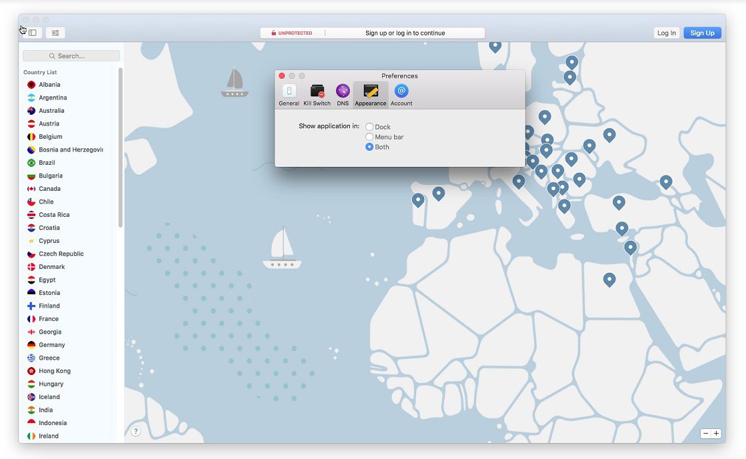Click the Belgium flag icon
The width and height of the screenshot is (746, 459).
(x=31, y=137)
